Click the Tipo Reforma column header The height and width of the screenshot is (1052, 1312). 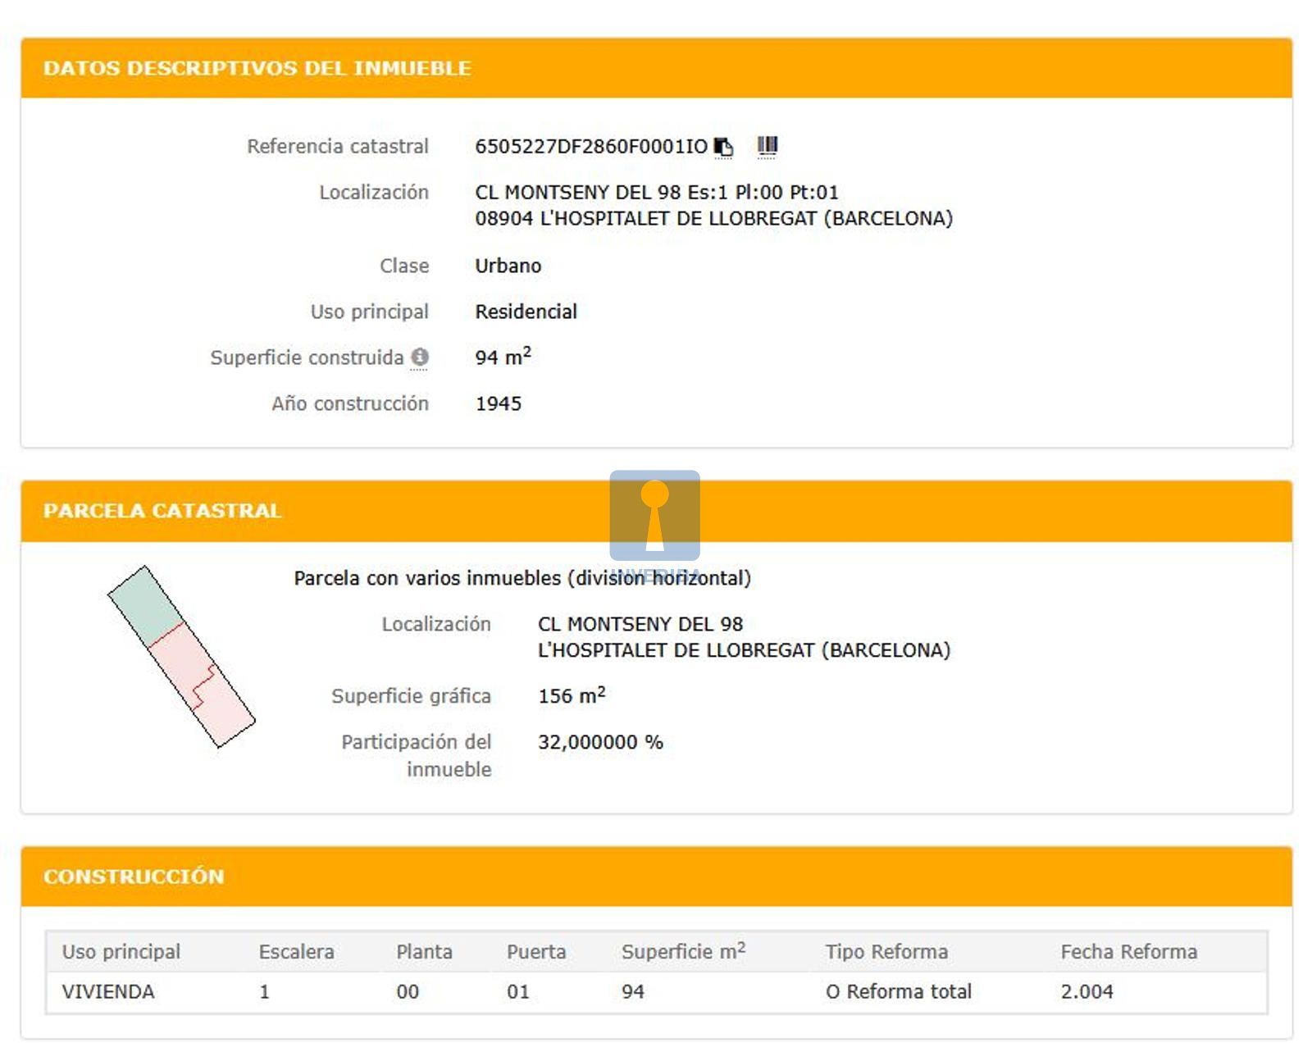[886, 952]
